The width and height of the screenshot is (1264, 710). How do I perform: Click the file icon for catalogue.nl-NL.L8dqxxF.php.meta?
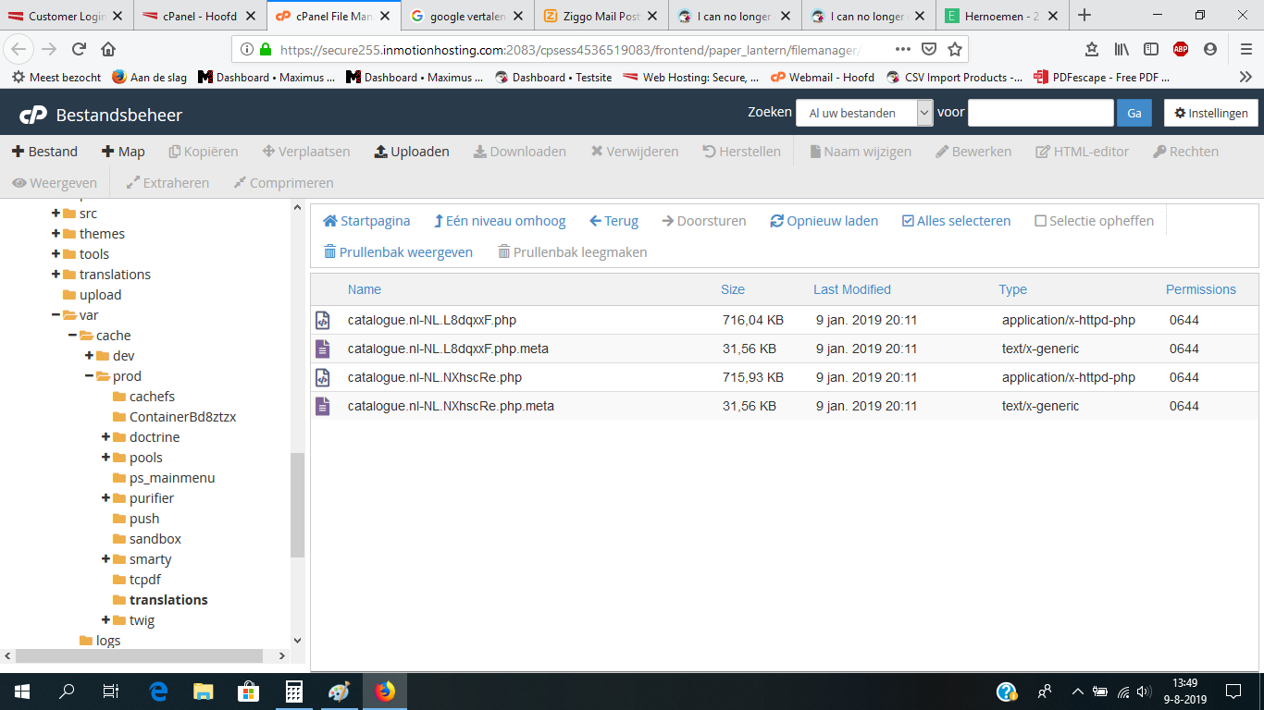[322, 349]
